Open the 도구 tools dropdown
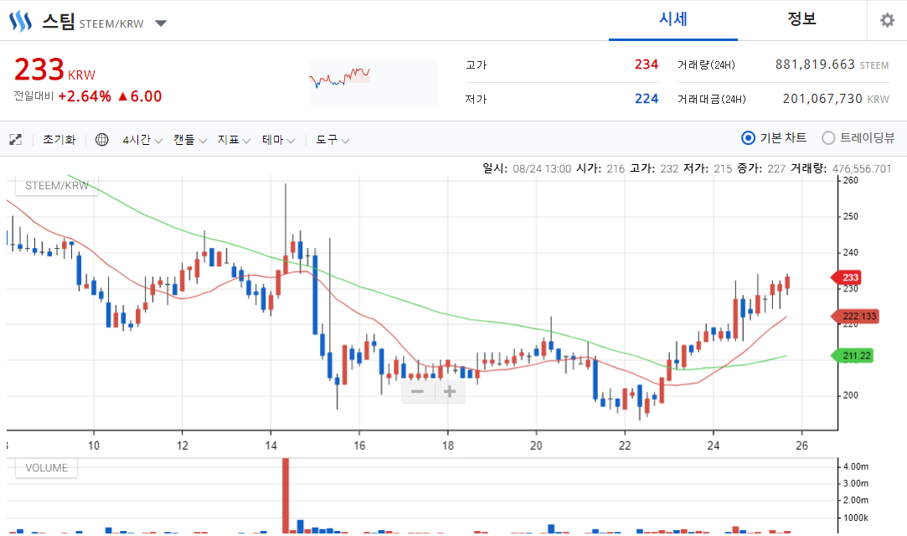The image size is (907, 536). point(332,140)
